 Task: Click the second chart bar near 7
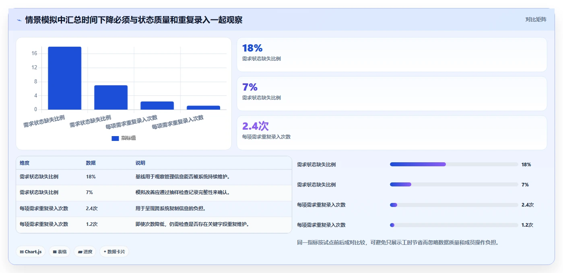111,97
